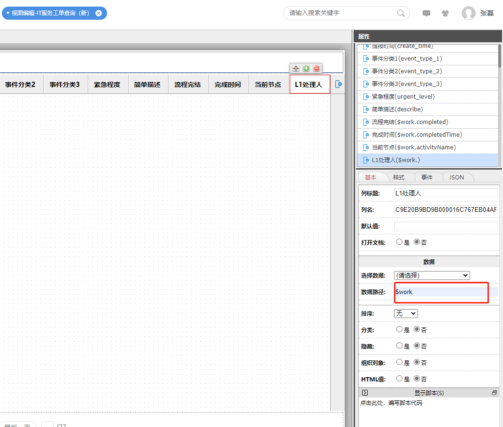Open the 选择数据 dropdown

(x=432, y=275)
